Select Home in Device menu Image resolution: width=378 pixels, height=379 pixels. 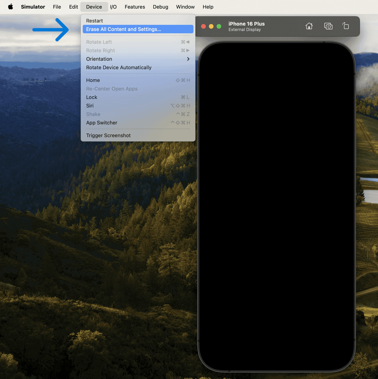click(93, 80)
